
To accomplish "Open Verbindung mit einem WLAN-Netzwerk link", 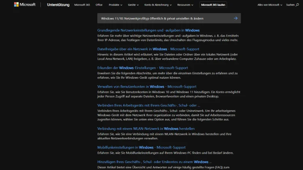I will pos(146,129).
